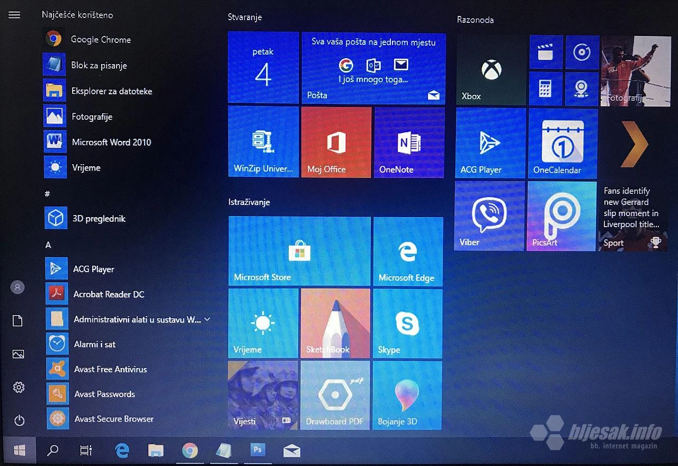
Task: Open the Power options button
Action: 19,420
